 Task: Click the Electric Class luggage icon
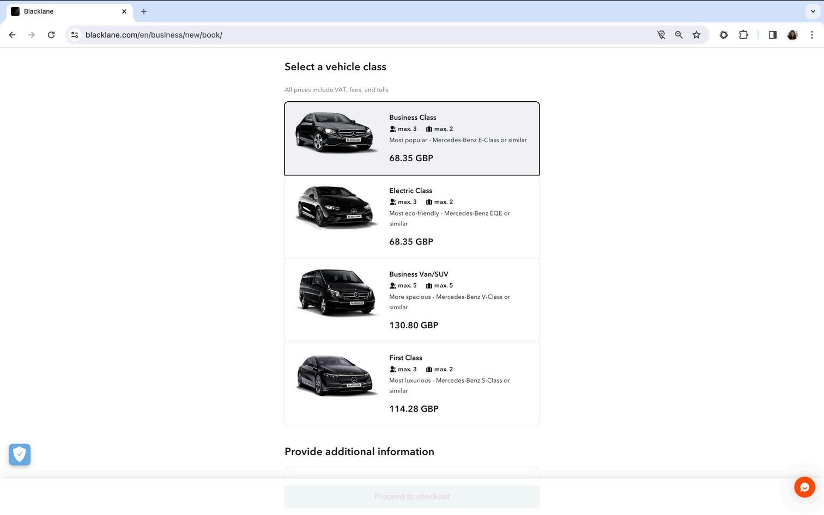click(x=429, y=202)
